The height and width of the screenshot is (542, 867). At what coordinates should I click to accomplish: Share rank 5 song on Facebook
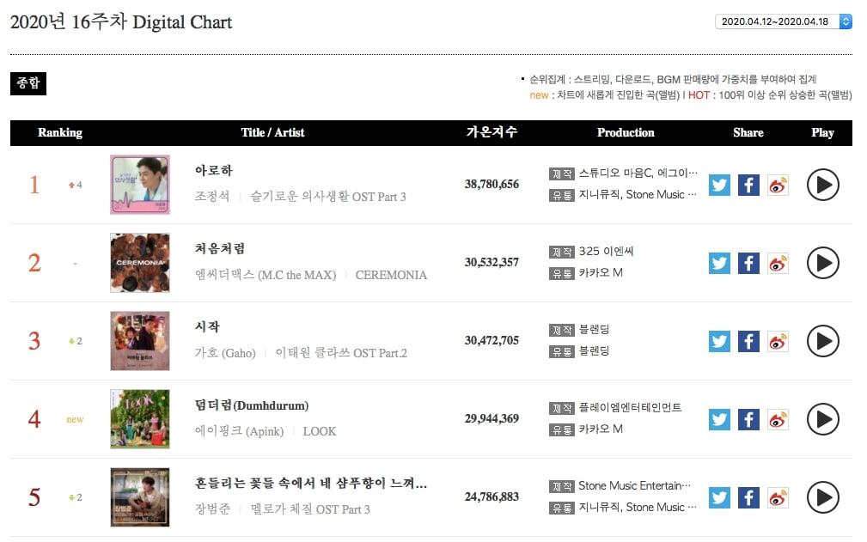748,497
